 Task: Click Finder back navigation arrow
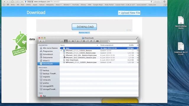[40, 41]
